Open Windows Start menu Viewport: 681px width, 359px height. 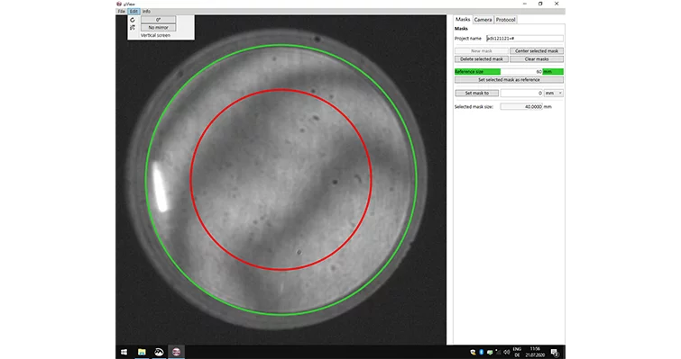pos(124,352)
